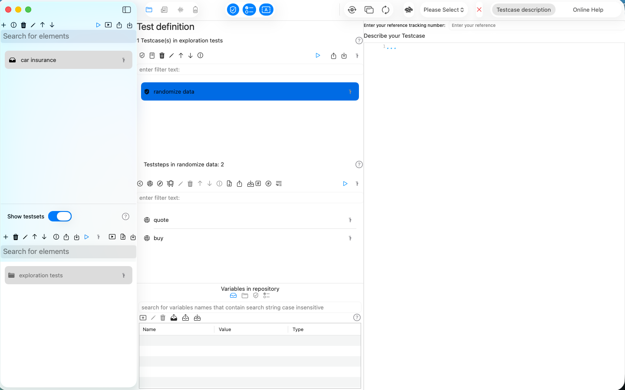
Task: Click the shopping cart teststep icon
Action: click(x=170, y=183)
